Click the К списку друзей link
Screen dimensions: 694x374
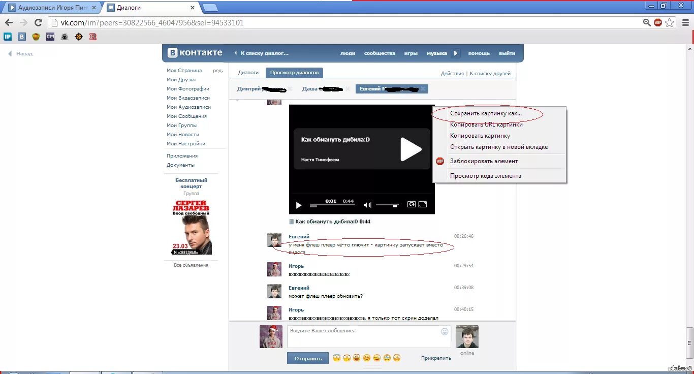(x=490, y=74)
